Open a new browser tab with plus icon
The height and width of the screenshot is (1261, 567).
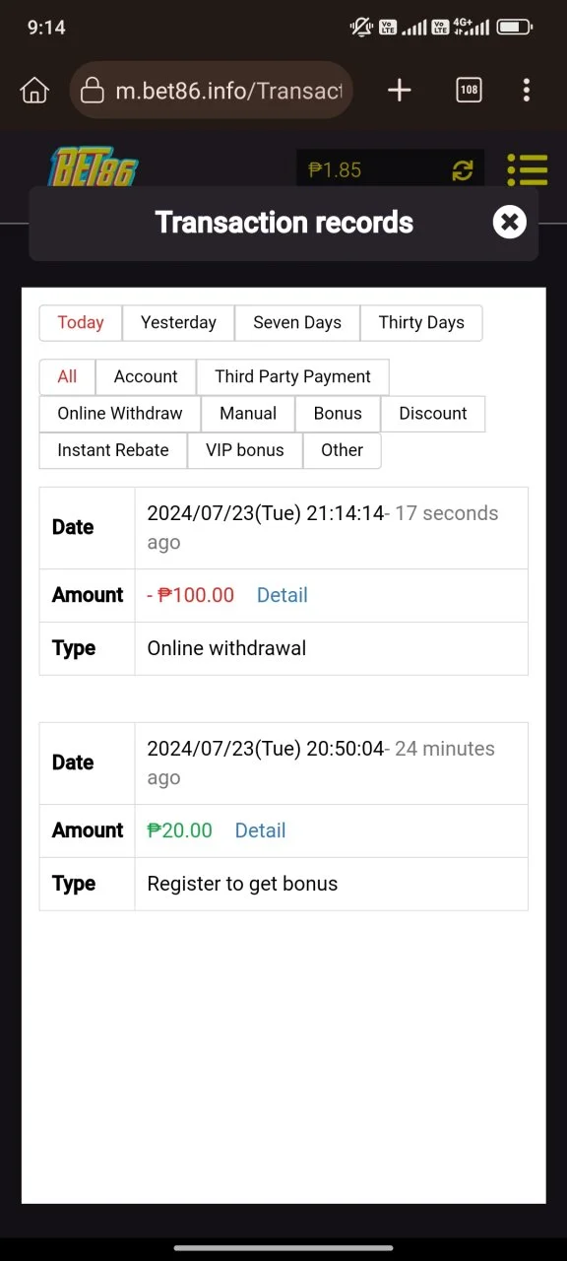tap(399, 91)
